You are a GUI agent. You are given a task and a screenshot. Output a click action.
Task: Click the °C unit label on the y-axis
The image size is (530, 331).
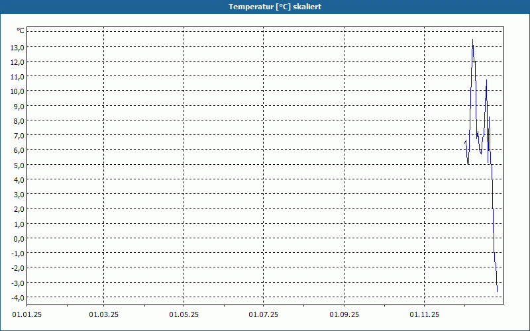coord(21,30)
